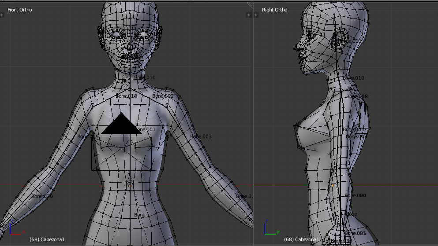The width and height of the screenshot is (438, 246).
Task: Click the Right Ortho view label
Action: 275,10
